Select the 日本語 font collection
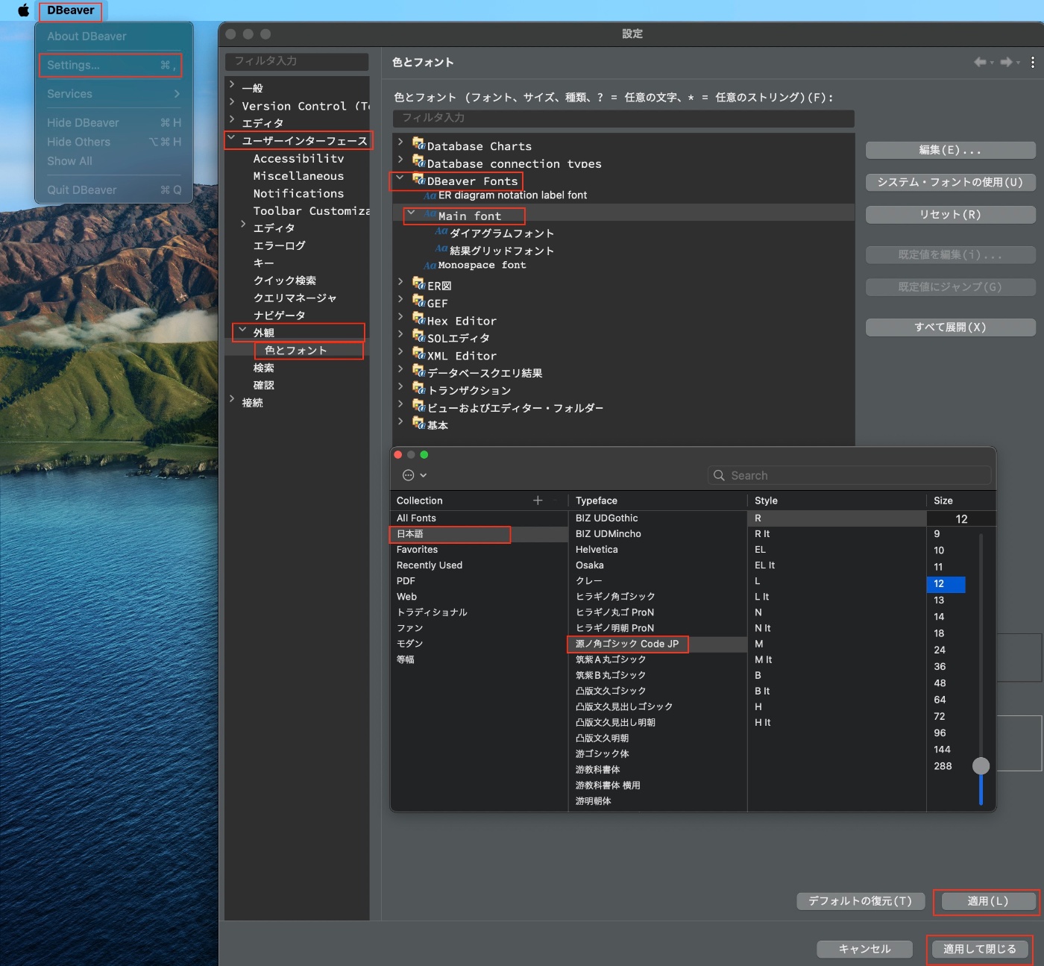Image resolution: width=1044 pixels, height=966 pixels. point(479,534)
